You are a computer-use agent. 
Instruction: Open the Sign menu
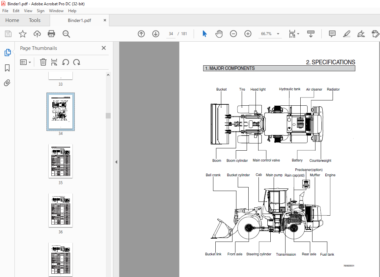pyautogui.click(x=41, y=11)
